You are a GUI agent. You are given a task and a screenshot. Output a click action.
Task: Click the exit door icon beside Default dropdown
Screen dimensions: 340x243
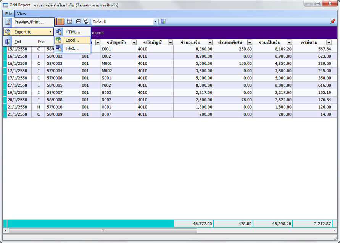coord(163,22)
